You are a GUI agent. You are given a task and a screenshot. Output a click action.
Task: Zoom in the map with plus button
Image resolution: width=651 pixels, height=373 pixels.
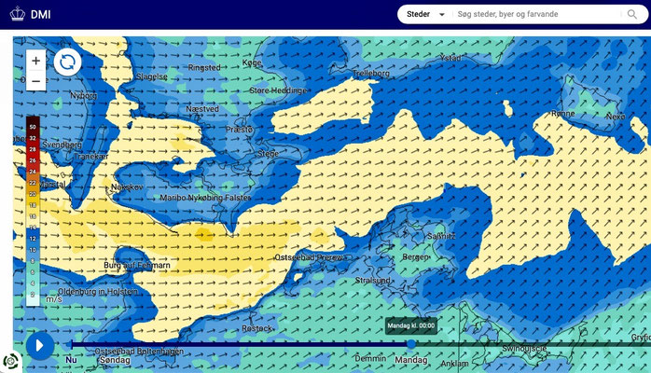36,61
